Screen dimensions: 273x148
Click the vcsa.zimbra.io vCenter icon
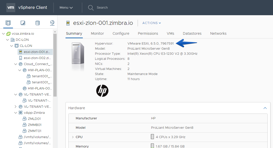coord(8,34)
